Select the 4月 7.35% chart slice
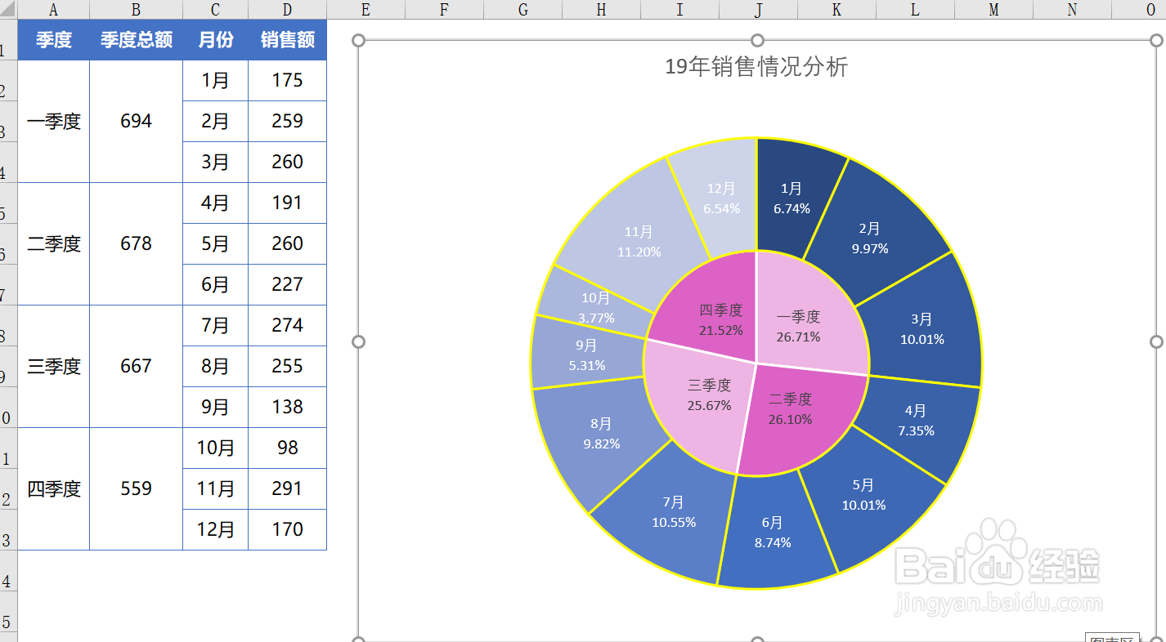1166x642 pixels. (916, 420)
